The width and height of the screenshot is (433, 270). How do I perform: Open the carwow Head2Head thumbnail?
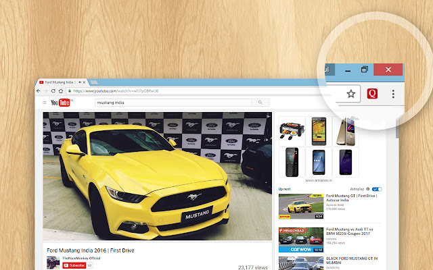point(301,240)
